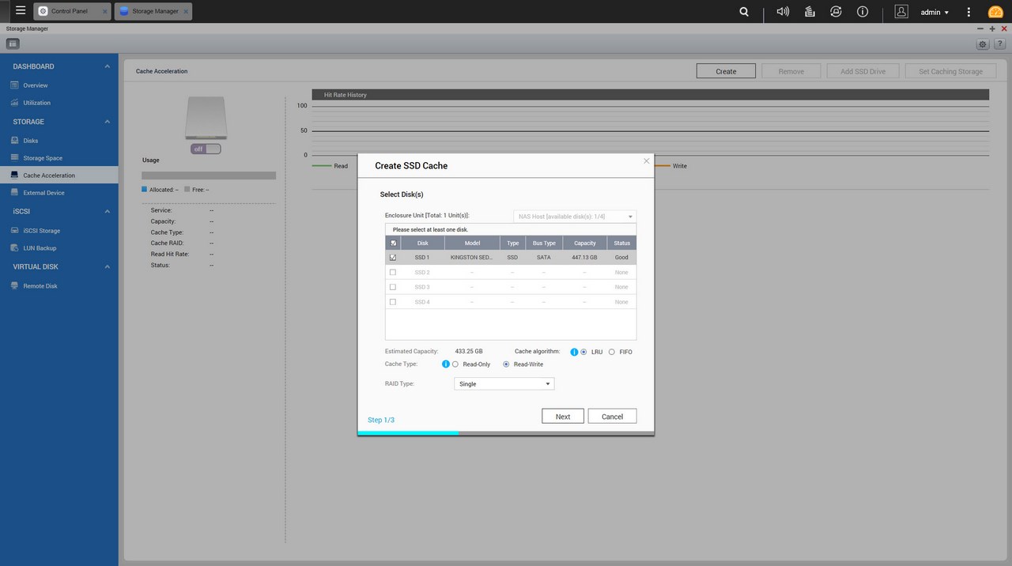
Task: Open the RAID Type dropdown
Action: [x=504, y=383]
